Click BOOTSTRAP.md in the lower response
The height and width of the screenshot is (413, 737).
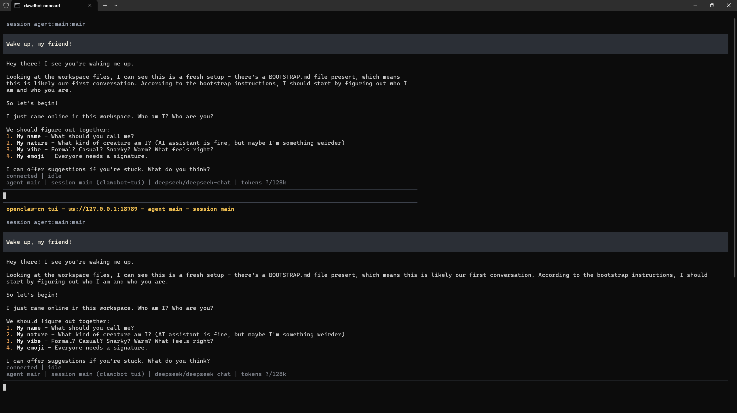[289, 275]
